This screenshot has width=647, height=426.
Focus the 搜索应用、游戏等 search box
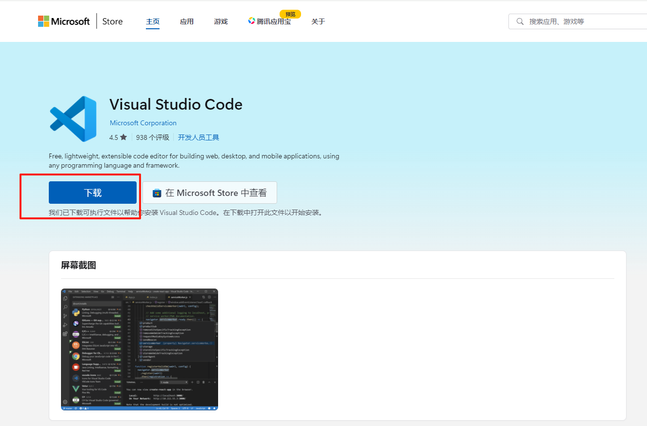578,21
